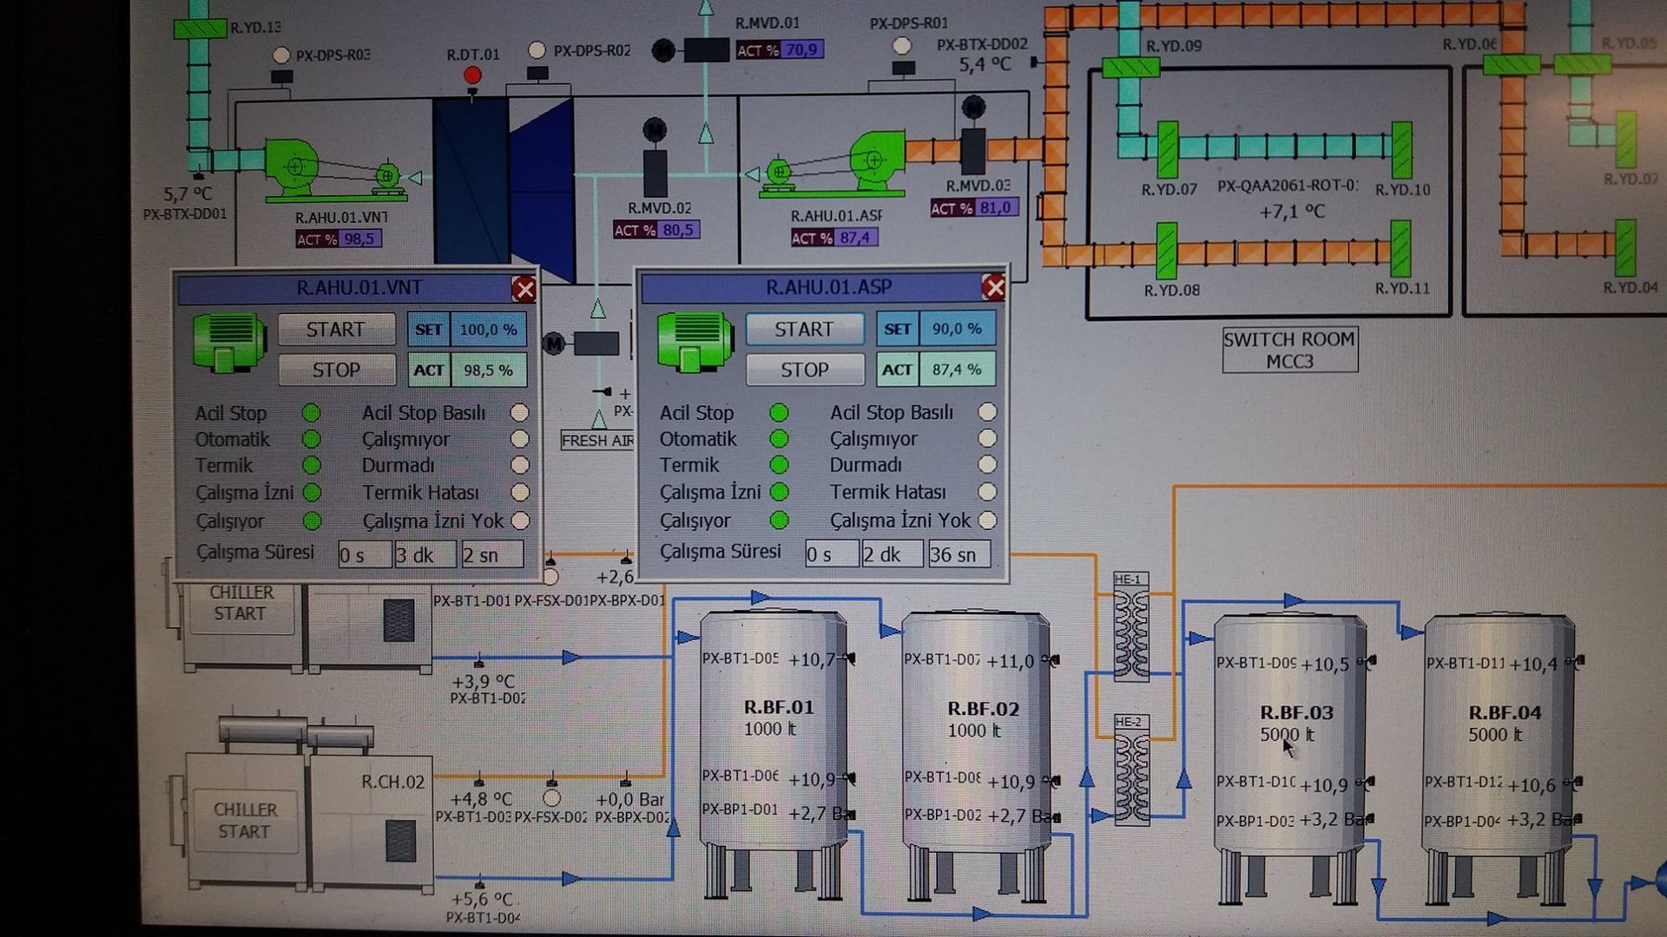Click the 90,0 % SET value for ASP
The height and width of the screenshot is (937, 1667).
coord(957,330)
